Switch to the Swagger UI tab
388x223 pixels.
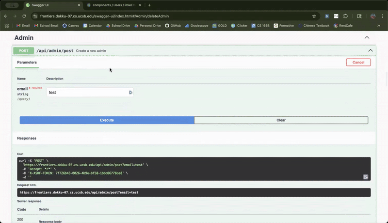click(x=53, y=5)
